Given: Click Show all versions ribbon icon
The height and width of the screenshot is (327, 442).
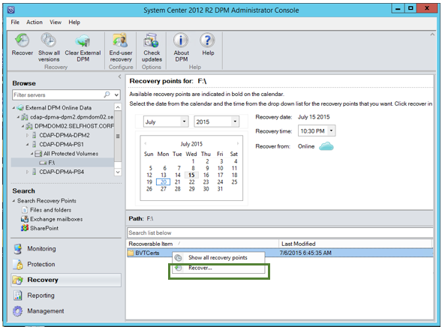Looking at the screenshot, I should click(x=49, y=40).
